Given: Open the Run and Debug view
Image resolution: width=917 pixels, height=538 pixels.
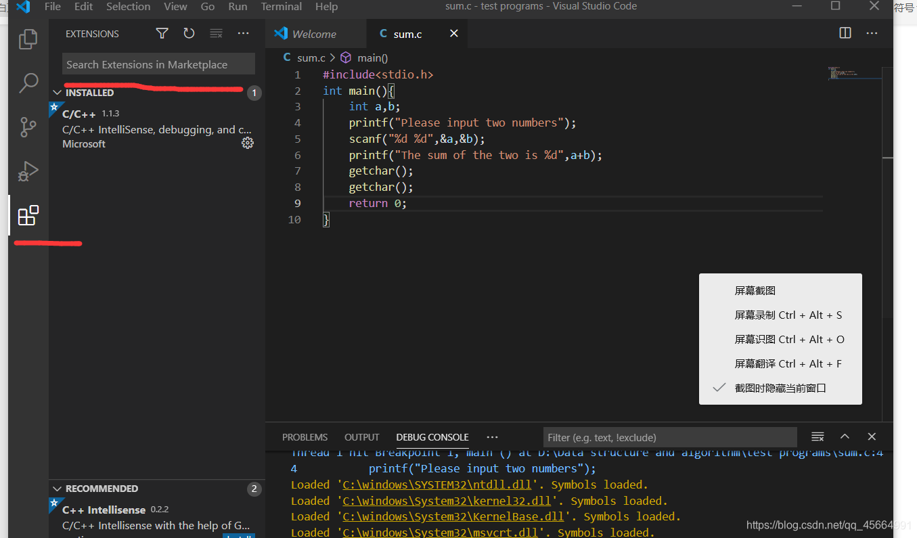Looking at the screenshot, I should pos(28,171).
